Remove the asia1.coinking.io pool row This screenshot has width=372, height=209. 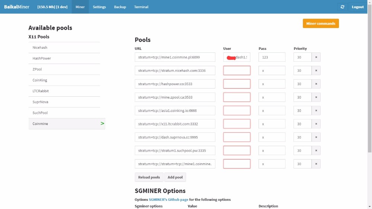tap(316, 111)
